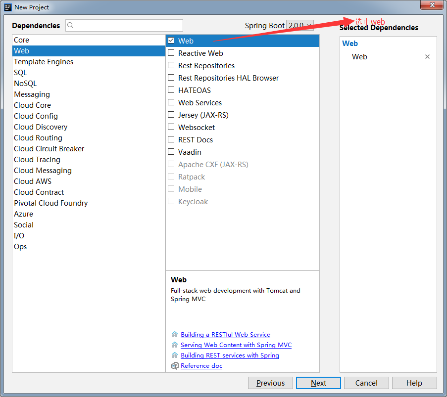Open the SQL category

coord(89,73)
